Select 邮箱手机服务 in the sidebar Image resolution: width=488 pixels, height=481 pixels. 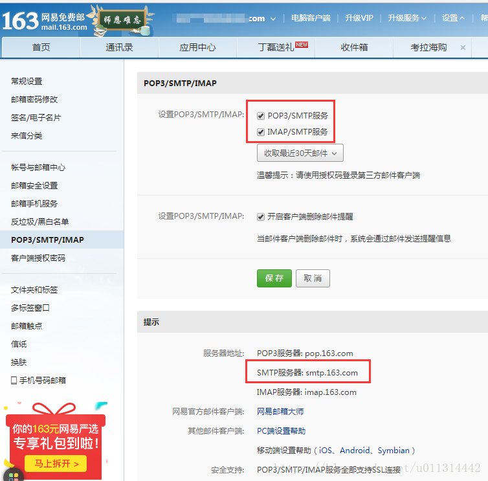(34, 204)
